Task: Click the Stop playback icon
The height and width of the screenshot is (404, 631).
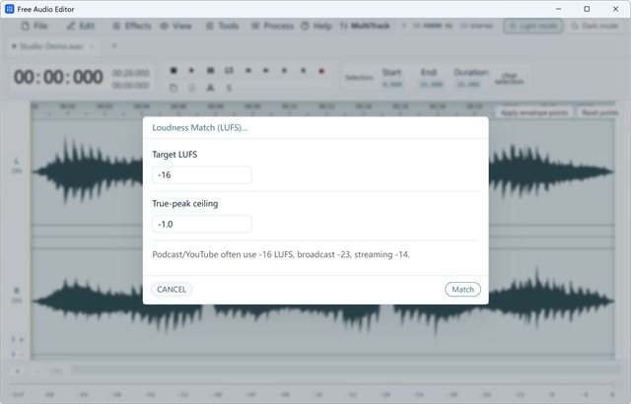Action: 174,71
